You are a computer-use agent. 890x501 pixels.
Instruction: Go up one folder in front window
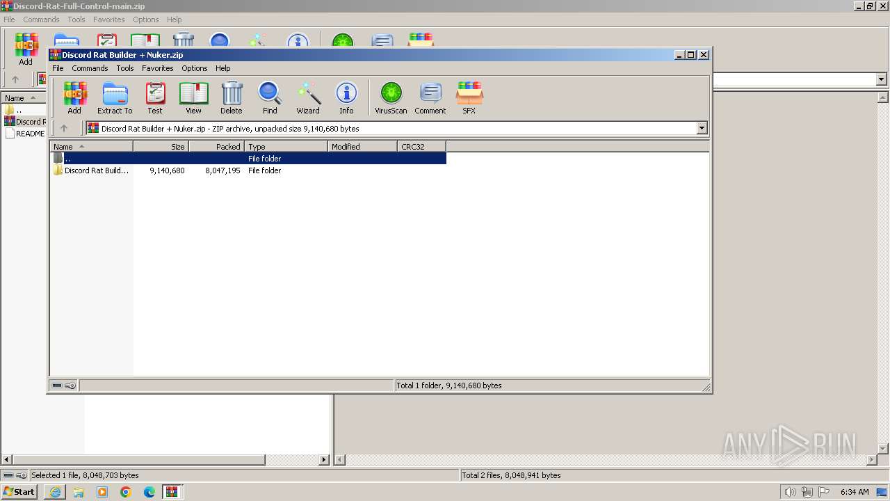point(64,128)
